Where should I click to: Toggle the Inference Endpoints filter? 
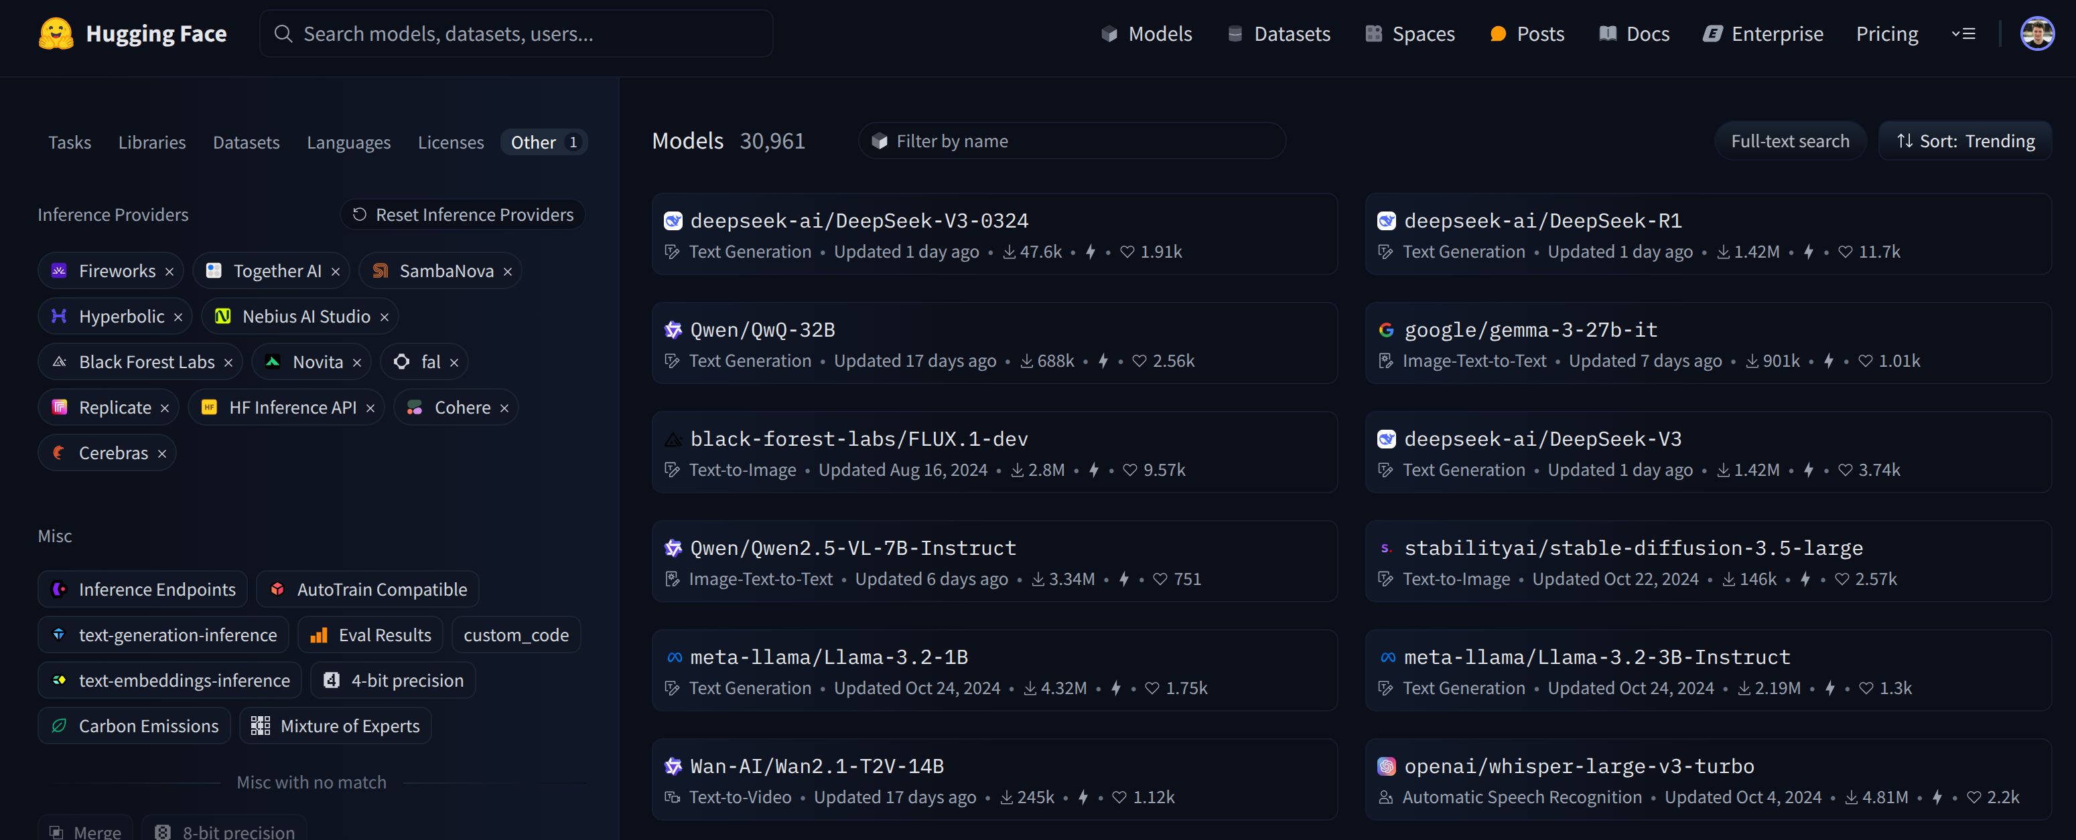coord(143,590)
